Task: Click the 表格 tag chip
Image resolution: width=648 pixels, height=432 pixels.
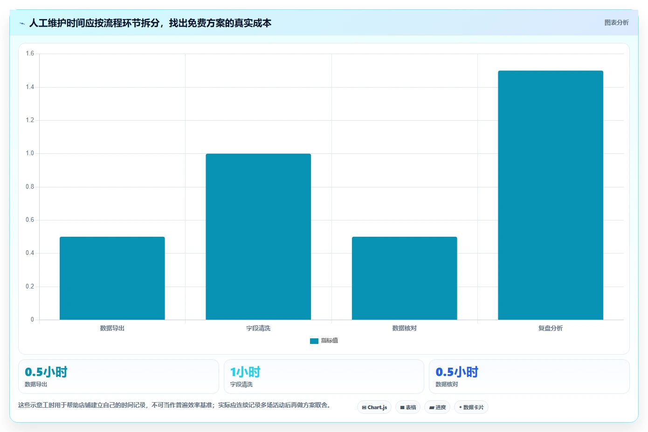Action: click(408, 407)
